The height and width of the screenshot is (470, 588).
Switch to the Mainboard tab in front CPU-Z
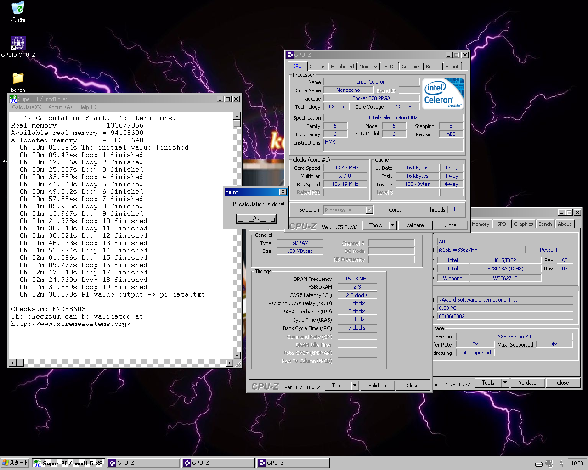[x=342, y=67]
